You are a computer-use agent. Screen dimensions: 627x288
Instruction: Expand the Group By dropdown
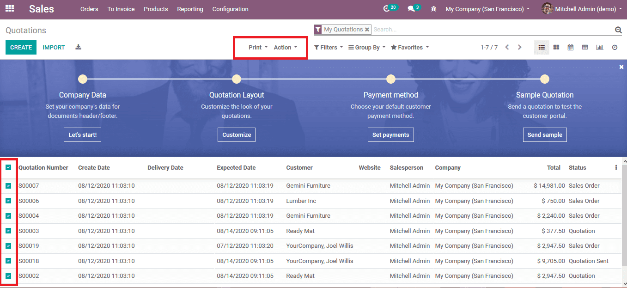pyautogui.click(x=367, y=47)
